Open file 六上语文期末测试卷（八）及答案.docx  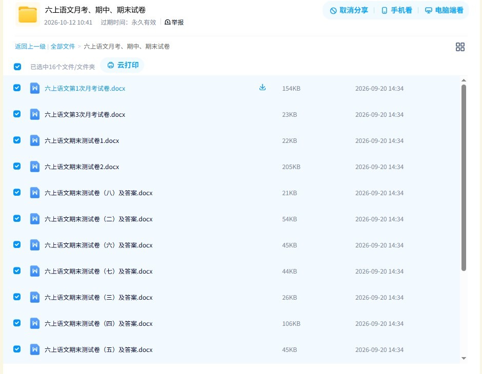(x=98, y=193)
